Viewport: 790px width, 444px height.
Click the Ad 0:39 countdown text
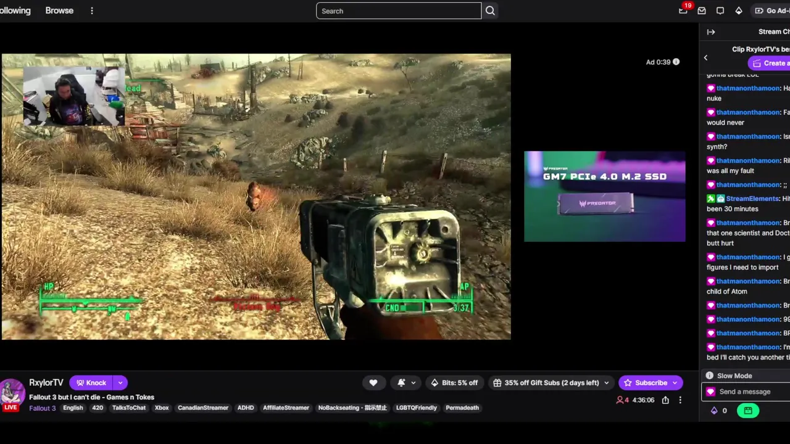point(658,62)
